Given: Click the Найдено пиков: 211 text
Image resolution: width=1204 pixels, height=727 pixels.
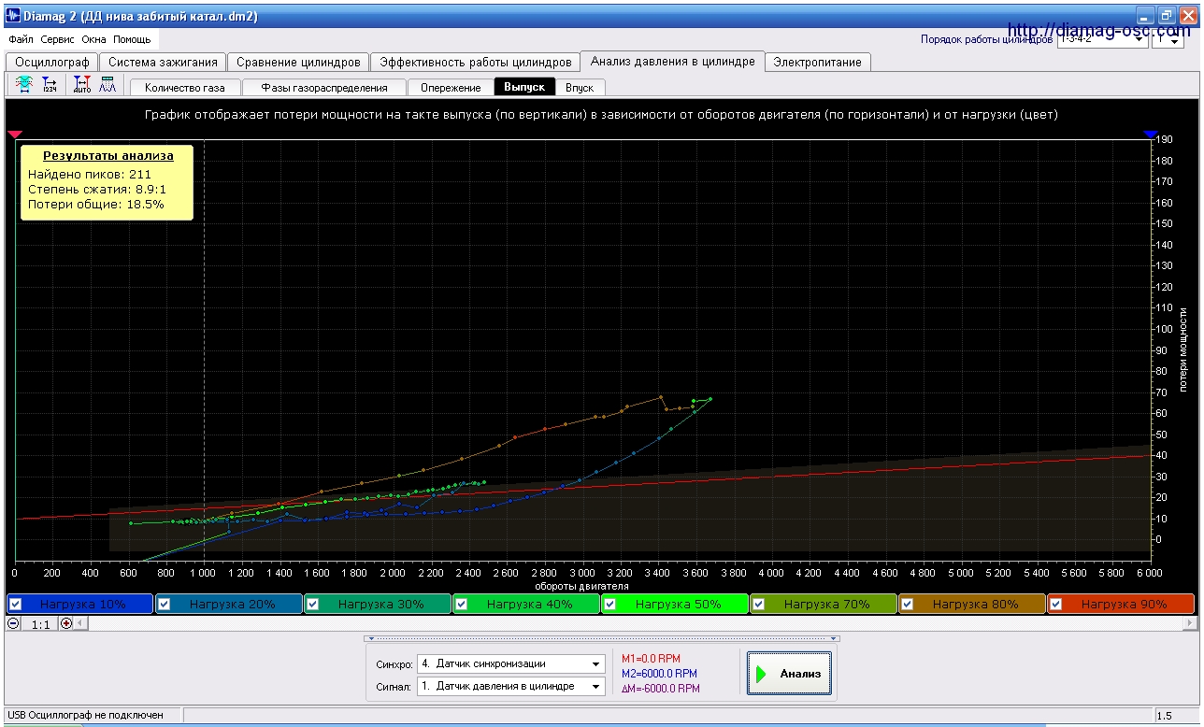Looking at the screenshot, I should [x=90, y=174].
